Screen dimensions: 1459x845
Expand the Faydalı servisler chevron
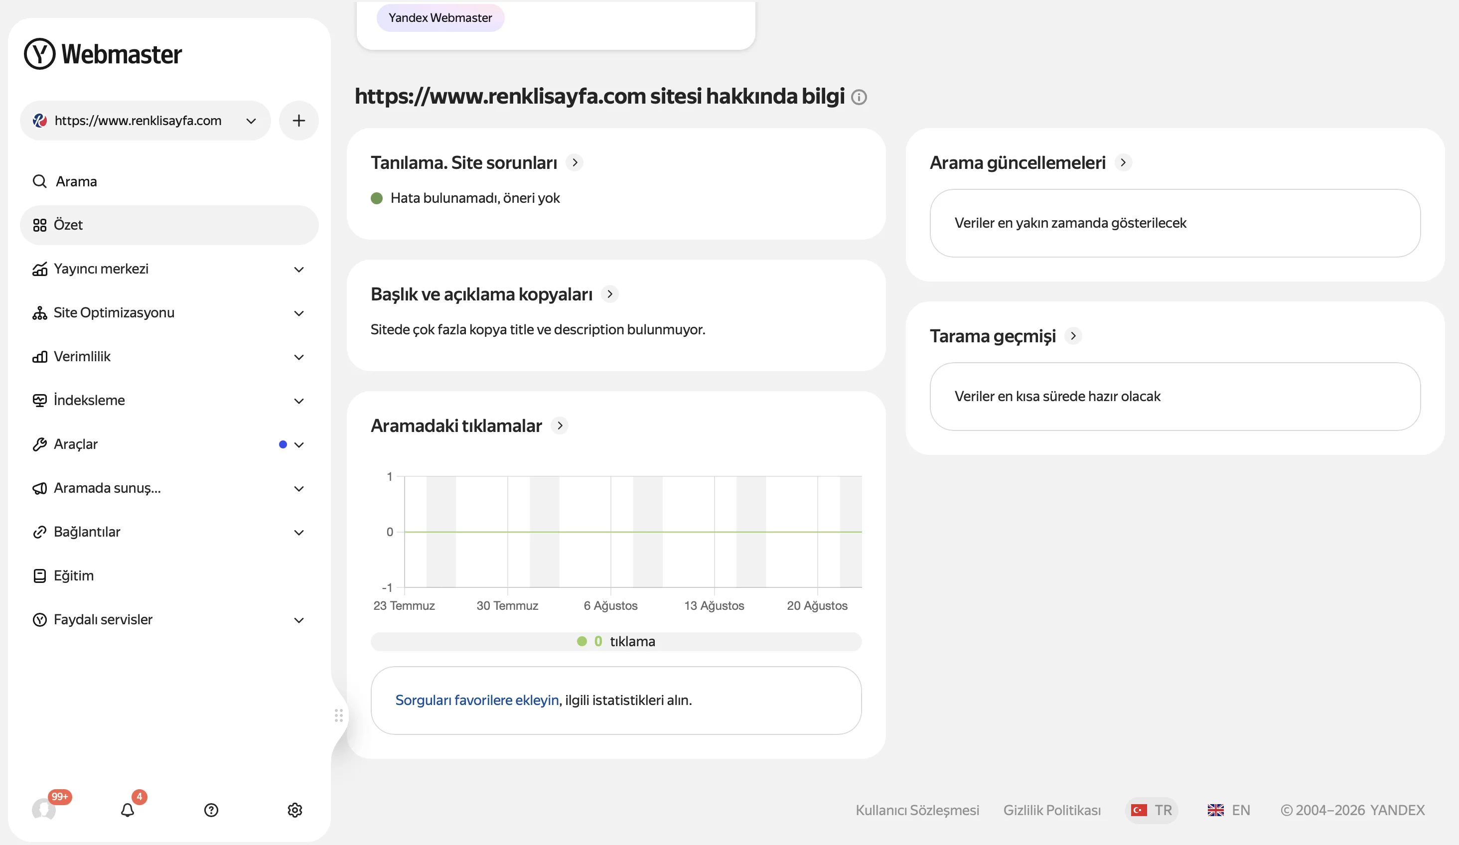click(299, 620)
